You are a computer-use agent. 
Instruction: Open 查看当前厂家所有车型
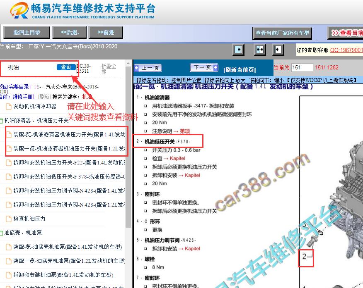[x=282, y=33]
